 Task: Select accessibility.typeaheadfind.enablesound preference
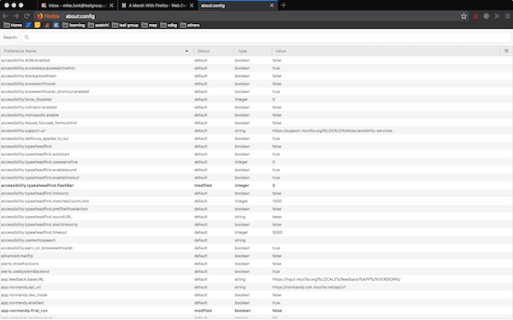pos(256,170)
